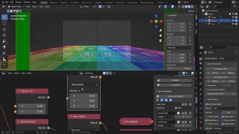Remove the Logic Tree with X button
This screenshot has width=239, height=134.
pyautogui.click(x=190, y=104)
